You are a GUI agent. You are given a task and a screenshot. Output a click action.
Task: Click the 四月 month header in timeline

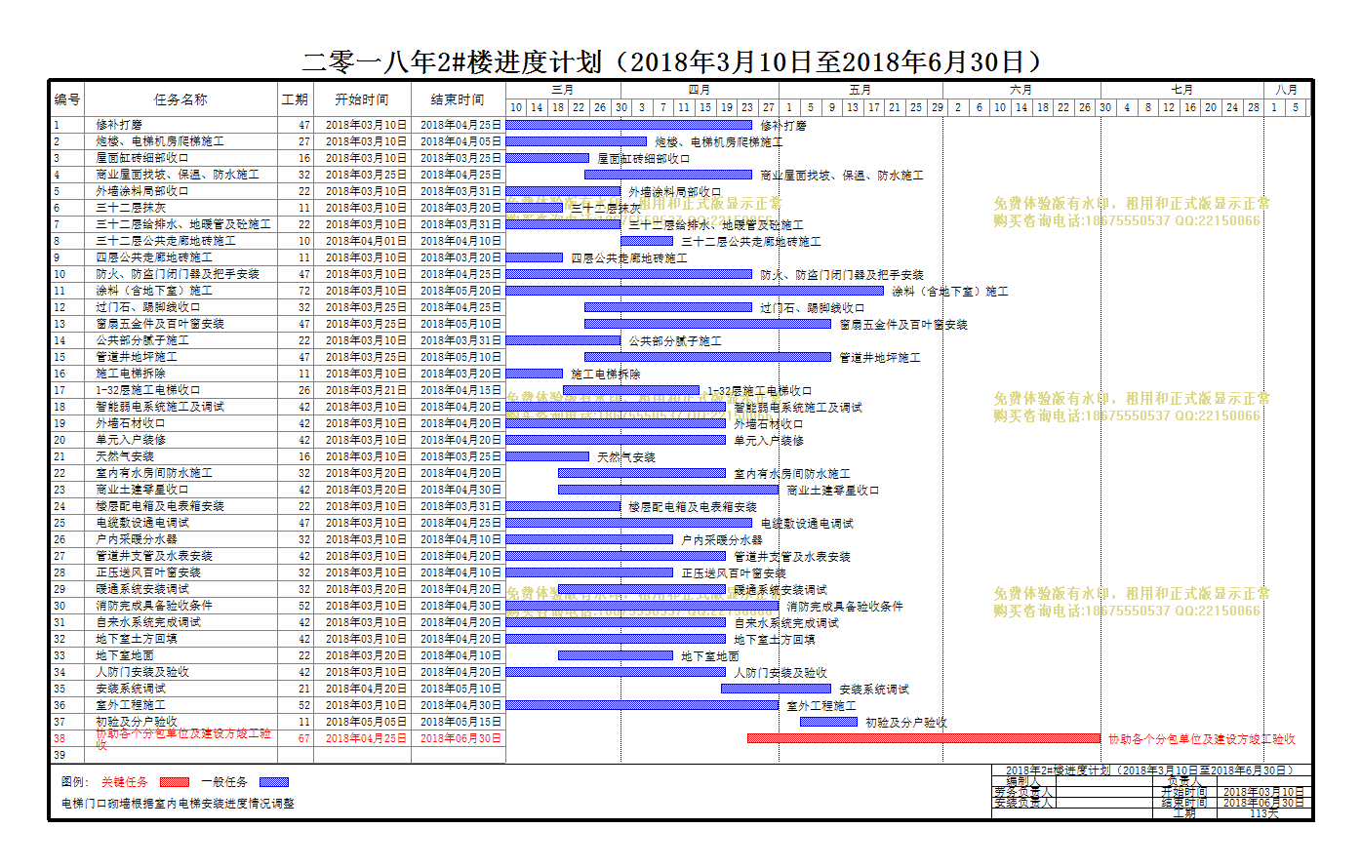coord(700,90)
